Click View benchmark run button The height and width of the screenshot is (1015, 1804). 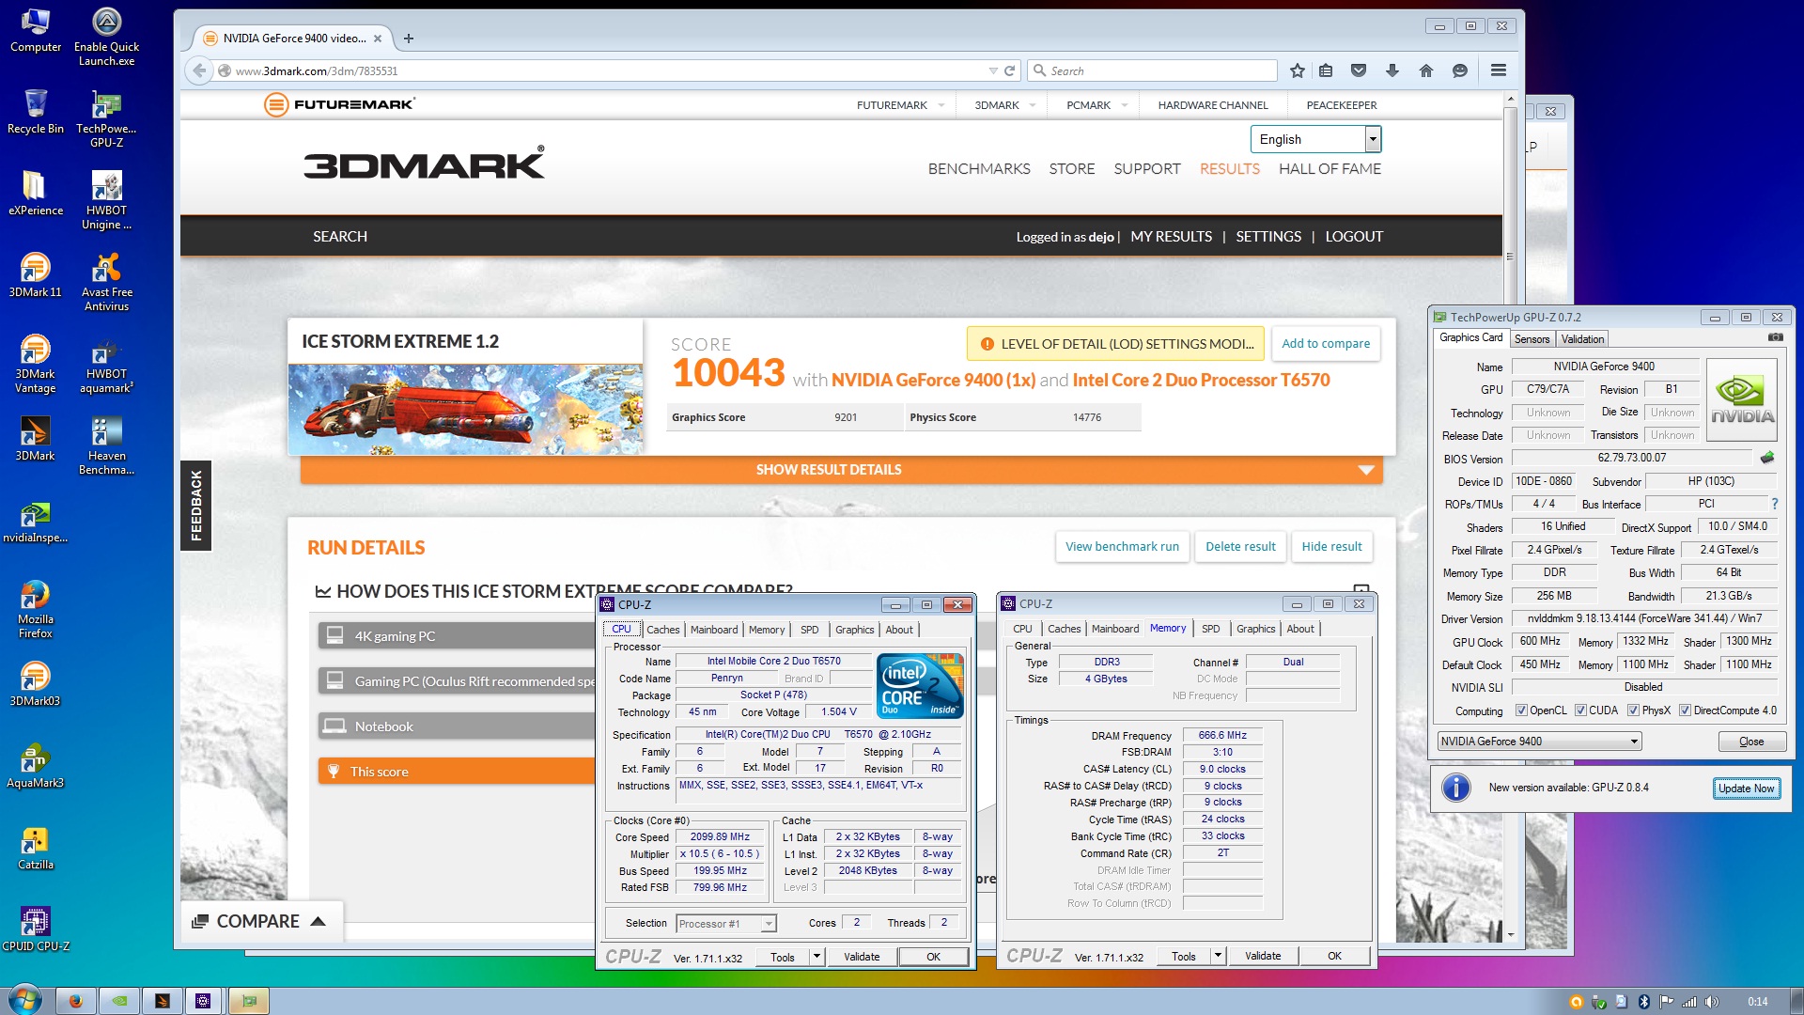[x=1122, y=547]
